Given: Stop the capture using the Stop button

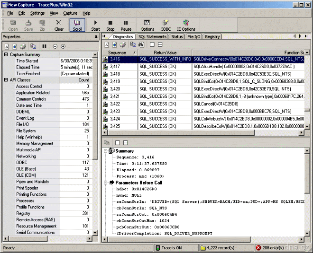Looking at the screenshot, I should point(110,25).
